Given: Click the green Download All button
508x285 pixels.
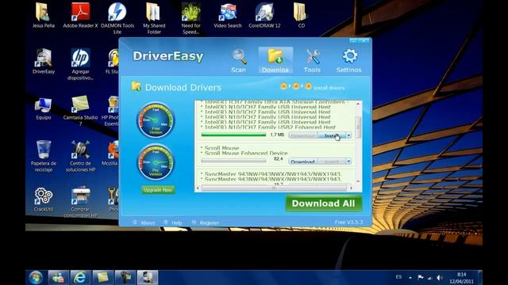Looking at the screenshot, I should [x=323, y=203].
